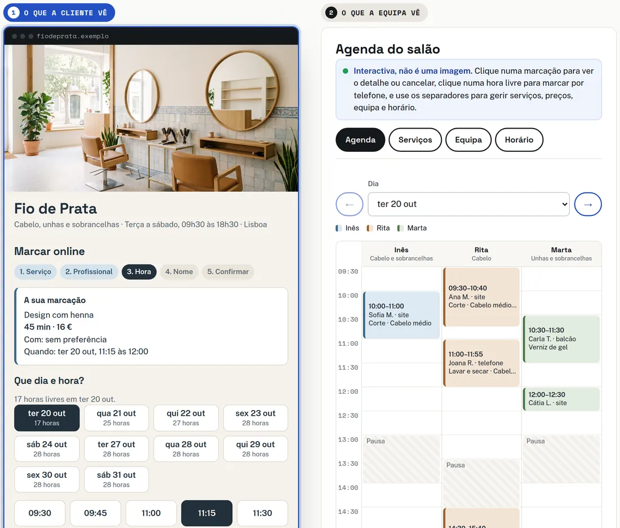
Task: Click the 'Fio de Prata' heading
Action: pos(55,209)
